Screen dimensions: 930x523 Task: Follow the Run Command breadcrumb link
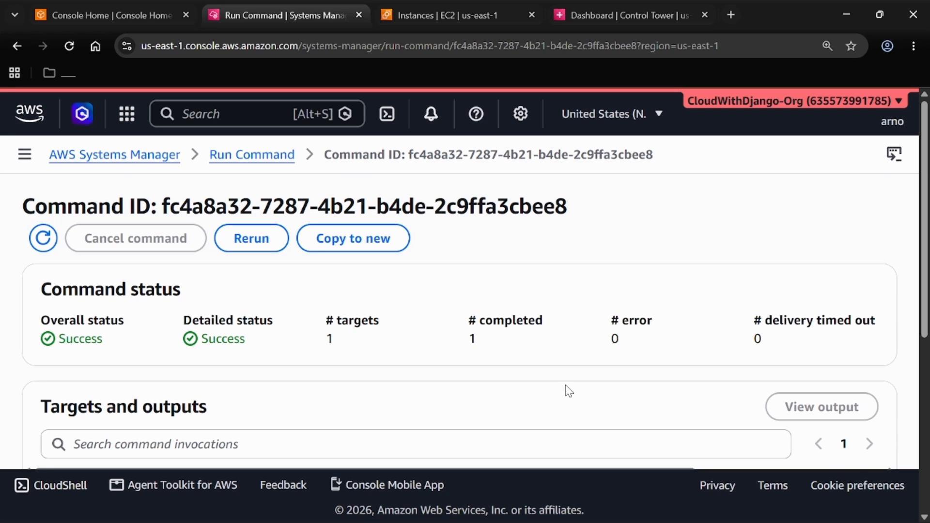point(252,154)
